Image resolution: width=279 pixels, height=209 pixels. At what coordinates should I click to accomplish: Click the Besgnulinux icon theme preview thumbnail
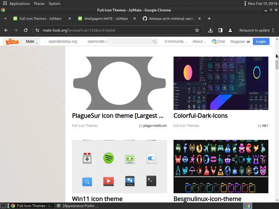pyautogui.click(x=221, y=166)
